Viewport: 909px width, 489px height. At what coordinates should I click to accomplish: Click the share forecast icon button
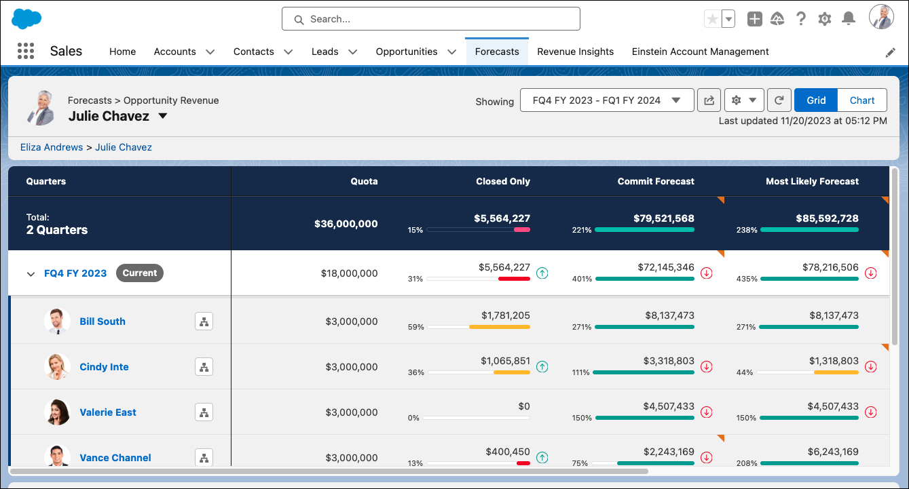709,100
